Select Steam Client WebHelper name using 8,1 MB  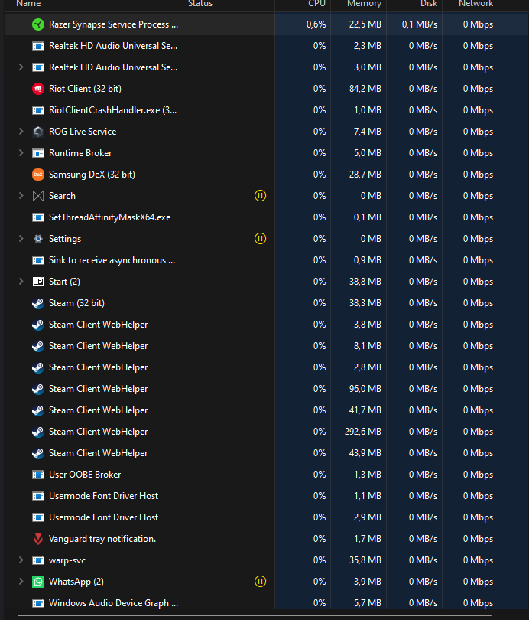coord(99,346)
